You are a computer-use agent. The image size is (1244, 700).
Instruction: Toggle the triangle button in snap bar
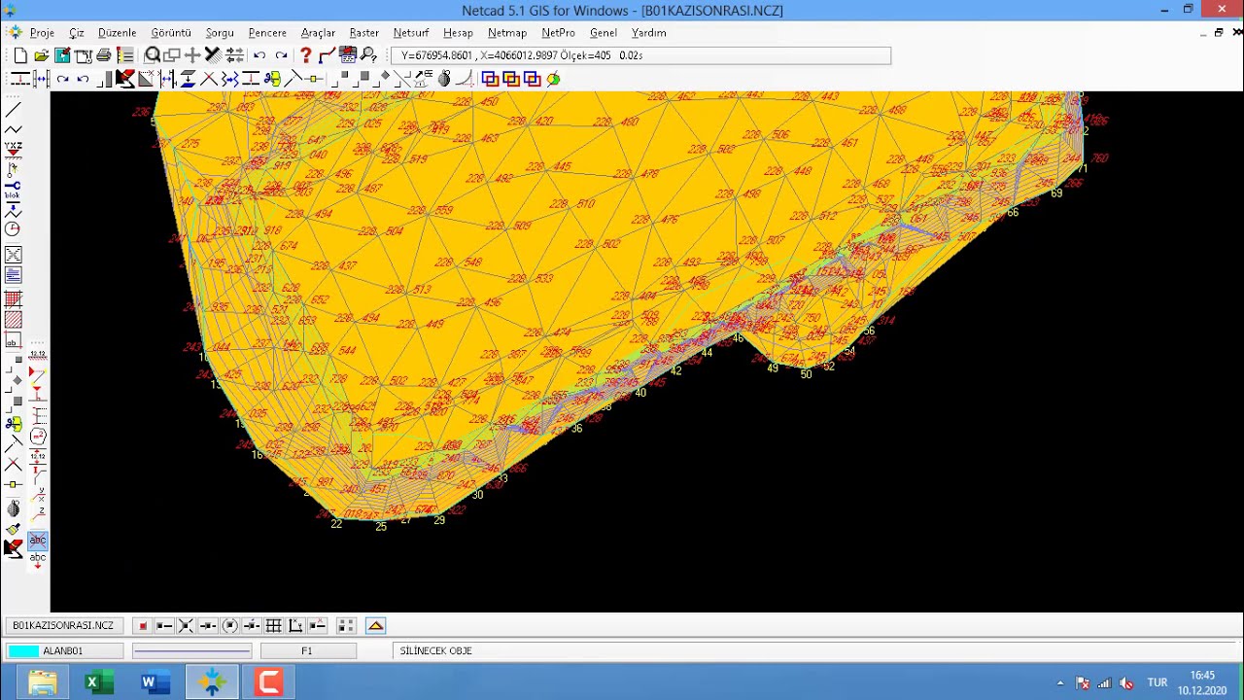376,625
